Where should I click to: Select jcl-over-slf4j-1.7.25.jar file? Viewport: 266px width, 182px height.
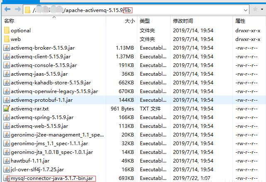[37, 170]
